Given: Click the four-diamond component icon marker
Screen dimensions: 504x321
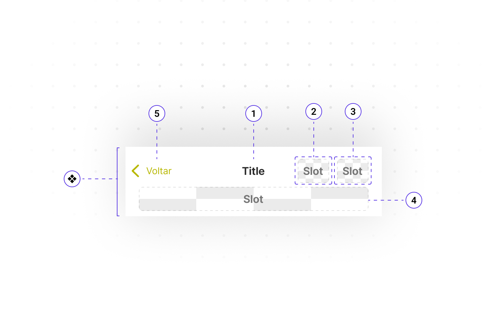Looking at the screenshot, I should [72, 179].
